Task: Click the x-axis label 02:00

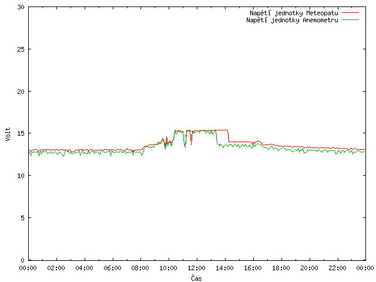Action: click(x=56, y=268)
